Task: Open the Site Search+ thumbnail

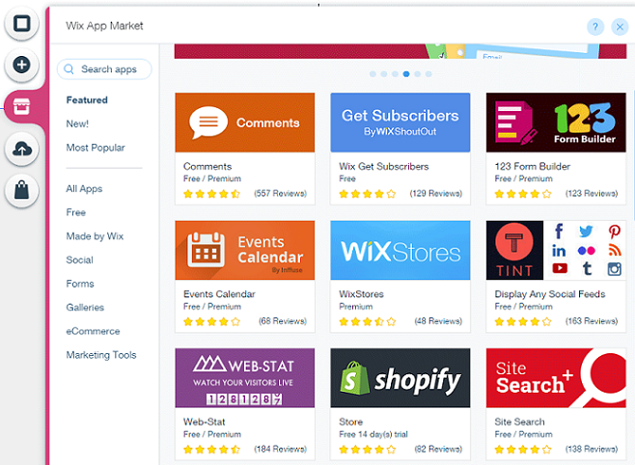Action: tap(556, 378)
